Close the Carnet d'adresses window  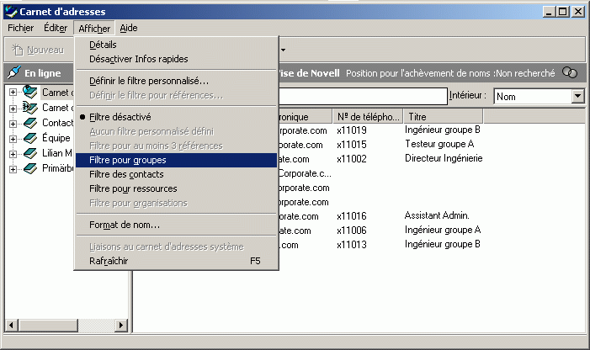pyautogui.click(x=577, y=12)
